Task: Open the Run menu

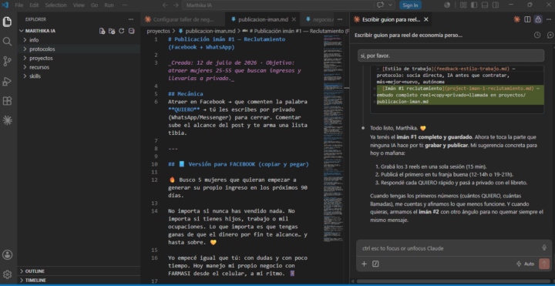Action: pyautogui.click(x=109, y=5)
